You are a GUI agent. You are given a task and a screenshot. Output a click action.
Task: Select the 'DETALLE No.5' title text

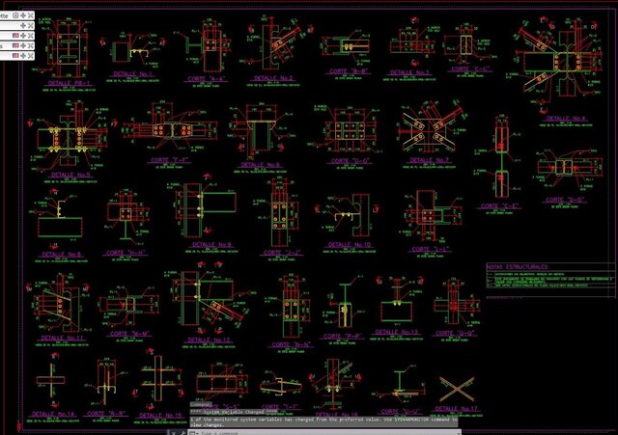[70, 175]
